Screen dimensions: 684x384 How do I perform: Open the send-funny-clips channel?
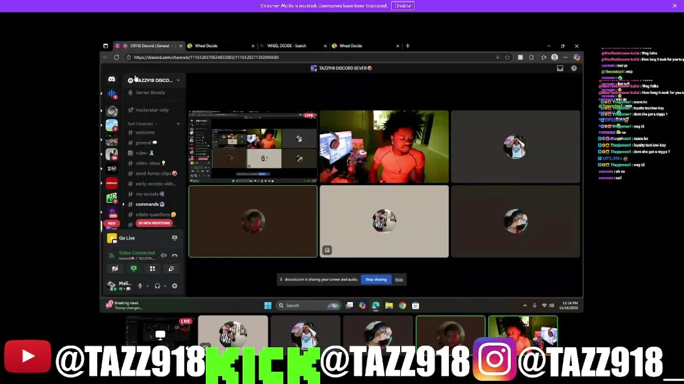click(153, 173)
